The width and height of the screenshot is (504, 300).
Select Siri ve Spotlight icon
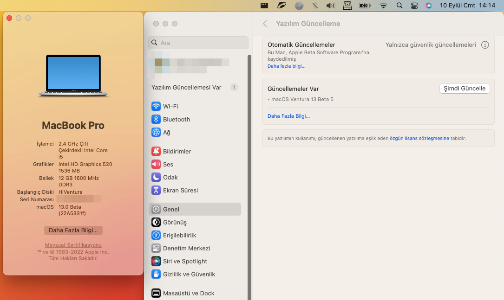tap(156, 261)
